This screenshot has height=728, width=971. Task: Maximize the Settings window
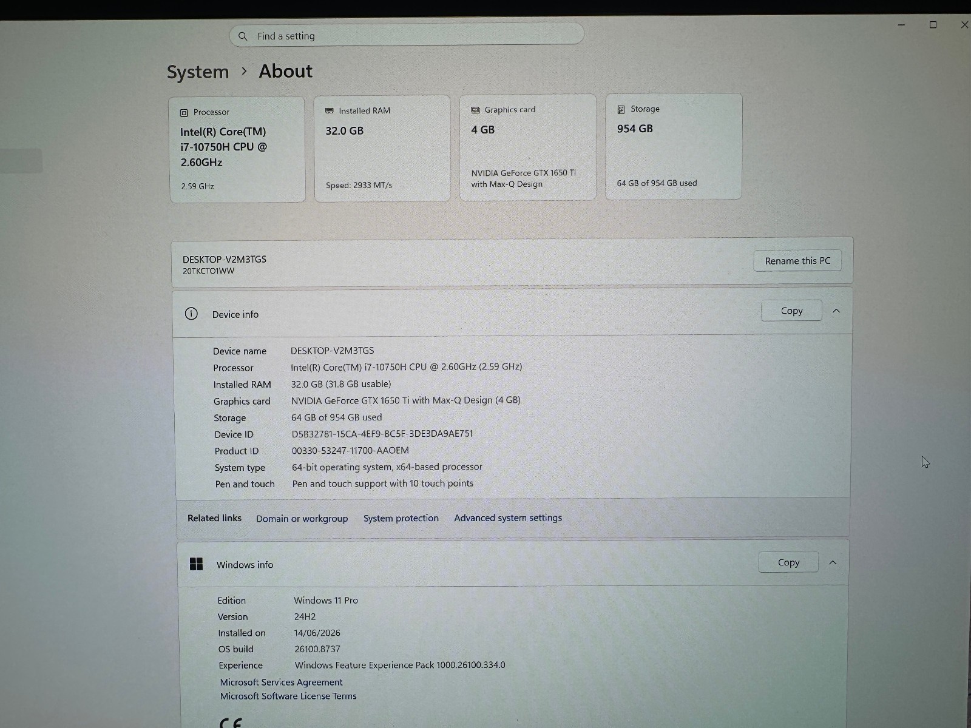pyautogui.click(x=933, y=25)
